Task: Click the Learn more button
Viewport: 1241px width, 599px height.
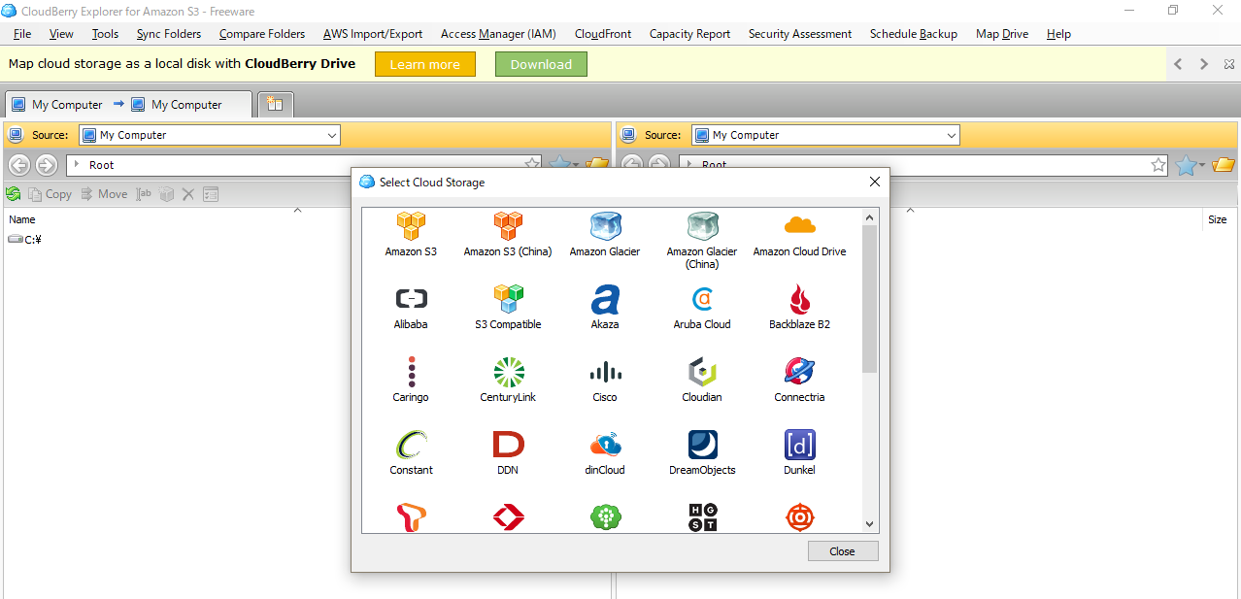Action: coord(425,64)
